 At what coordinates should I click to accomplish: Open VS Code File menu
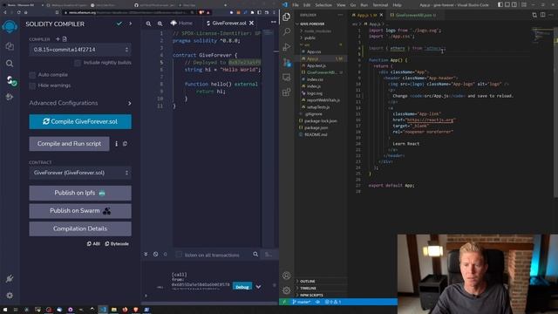296,5
